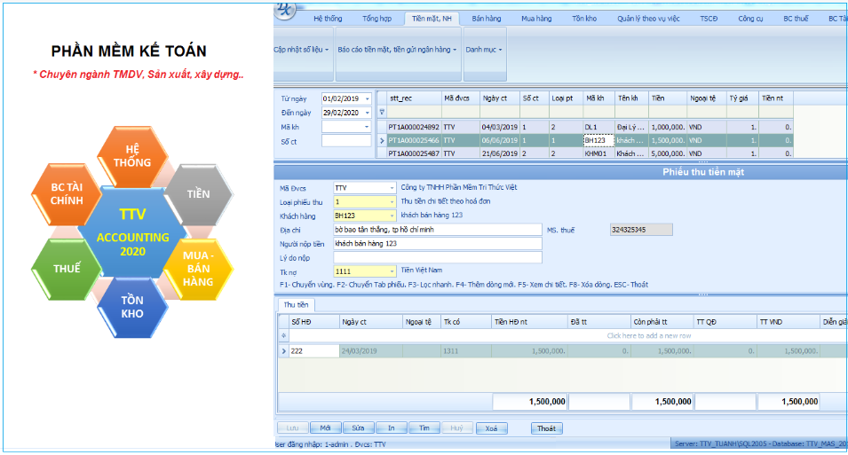Expand Báo cáo tiền mặt, tiền gửi menu
The image size is (848, 455).
(x=398, y=50)
